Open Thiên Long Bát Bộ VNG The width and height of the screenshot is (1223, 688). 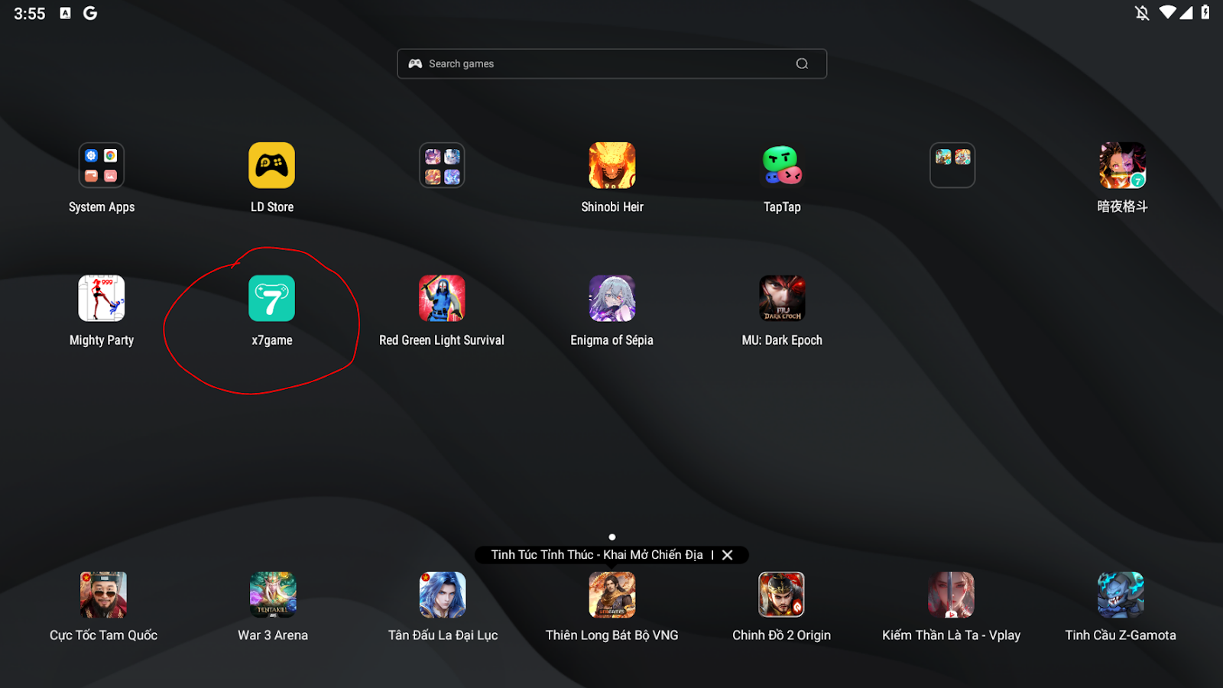[x=611, y=595]
